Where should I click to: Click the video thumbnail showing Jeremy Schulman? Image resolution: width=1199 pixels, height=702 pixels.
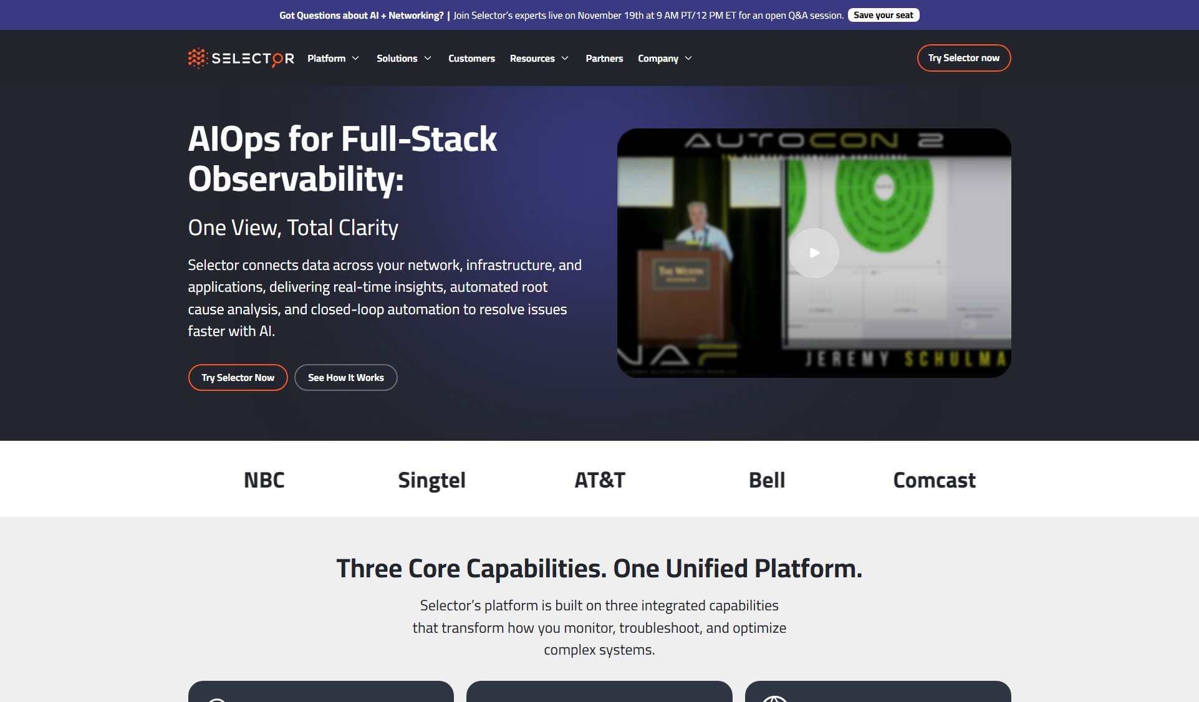pos(814,252)
